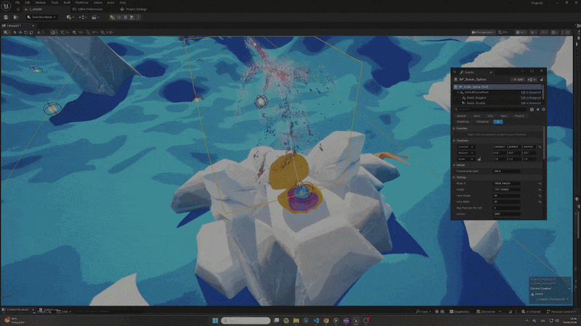The width and height of the screenshot is (581, 326).
Task: Click the scale gizmo tool in viewport
Action: [x=31, y=33]
